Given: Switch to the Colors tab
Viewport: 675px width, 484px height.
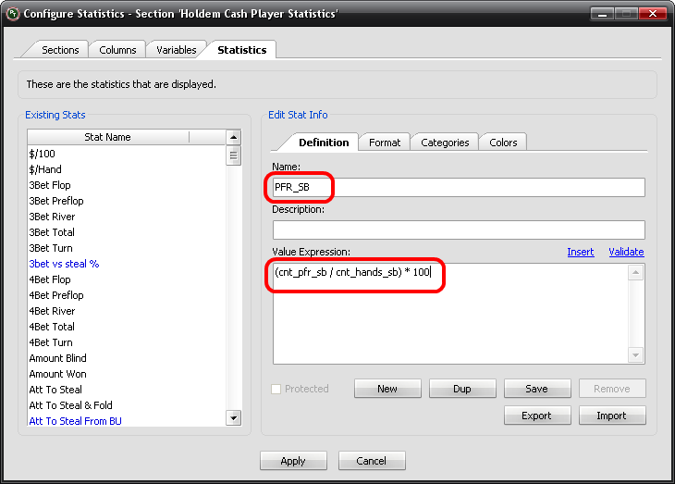Looking at the screenshot, I should 503,143.
